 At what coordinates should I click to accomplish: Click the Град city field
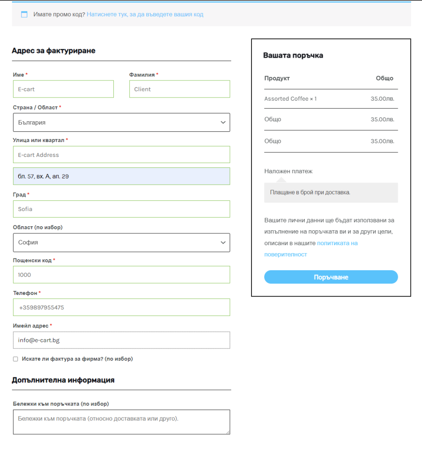(121, 209)
